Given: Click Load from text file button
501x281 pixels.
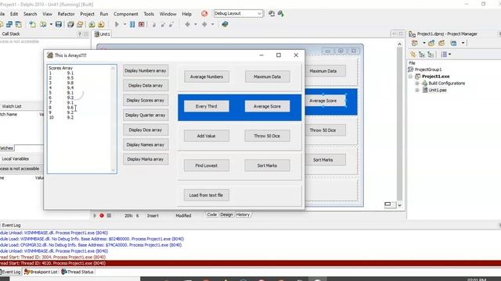Looking at the screenshot, I should (207, 195).
